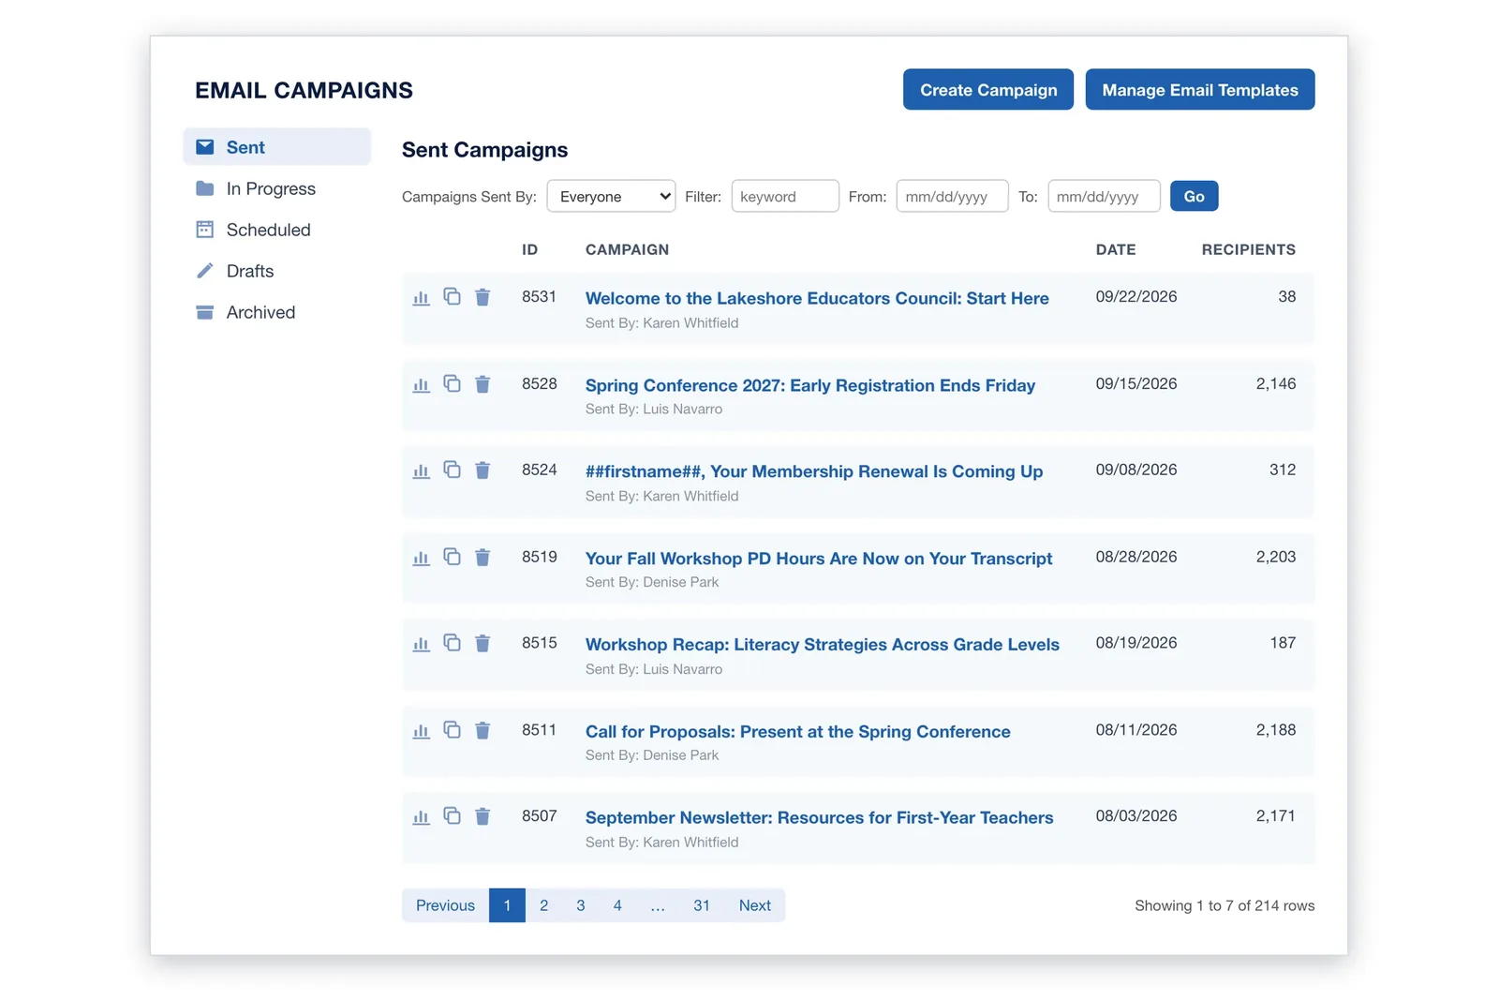The height and width of the screenshot is (1000, 1499).
Task: Open Workshop Recap Literacy Strategies link
Action: [x=823, y=645]
